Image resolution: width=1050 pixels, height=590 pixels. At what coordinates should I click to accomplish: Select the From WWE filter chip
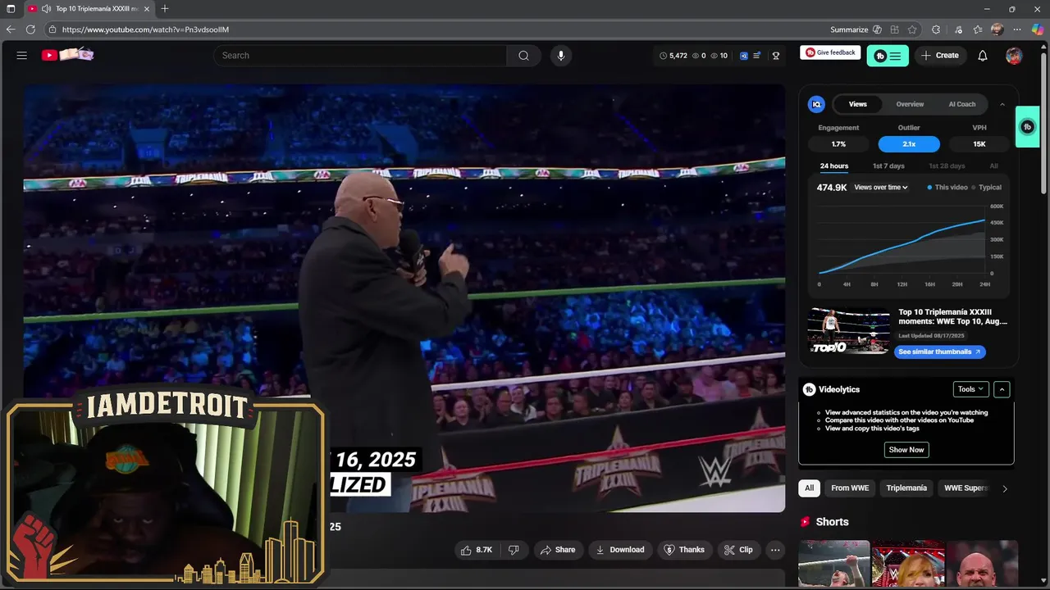point(850,488)
